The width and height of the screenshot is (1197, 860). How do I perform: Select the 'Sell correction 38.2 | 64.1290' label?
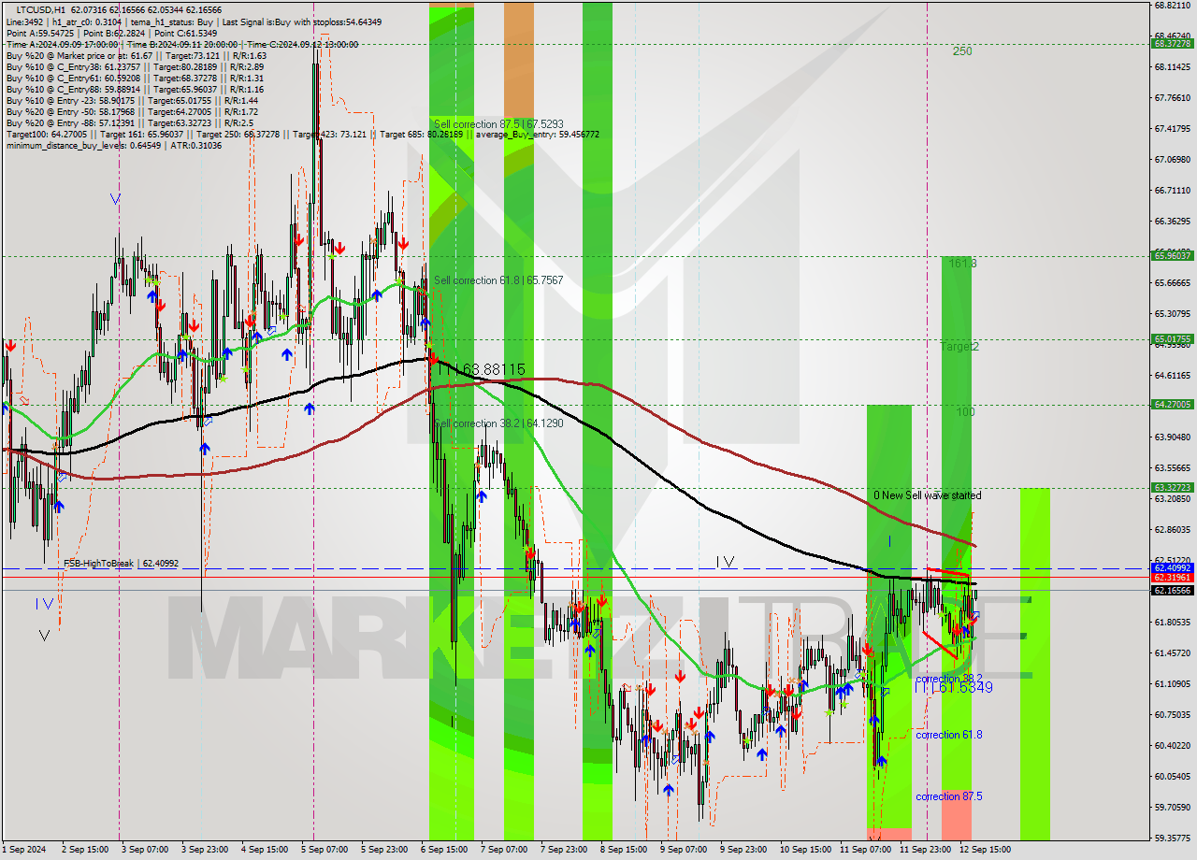(498, 423)
